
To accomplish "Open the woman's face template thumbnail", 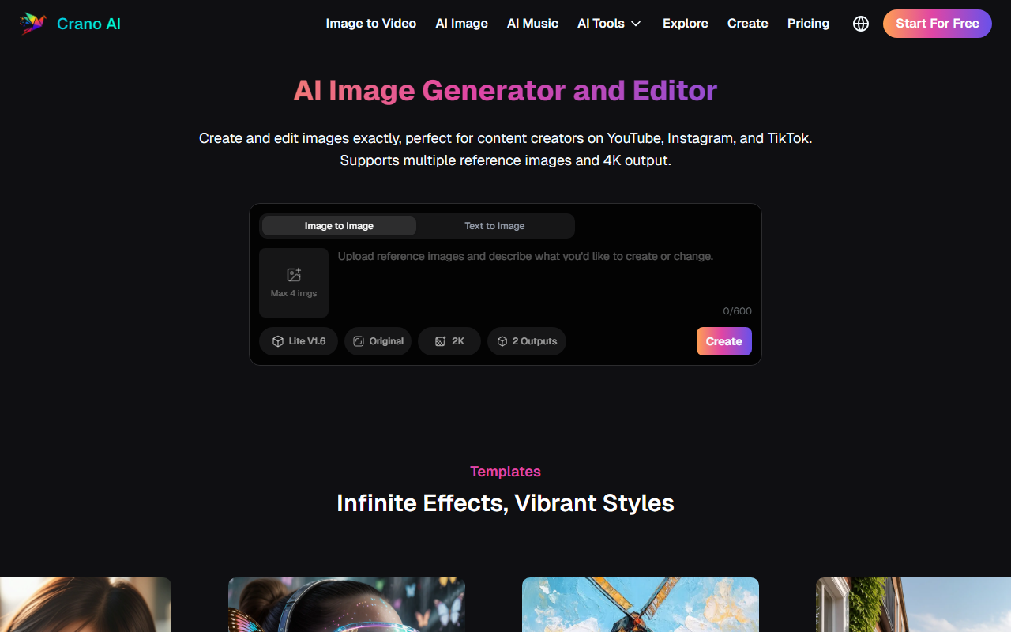I will [85, 604].
